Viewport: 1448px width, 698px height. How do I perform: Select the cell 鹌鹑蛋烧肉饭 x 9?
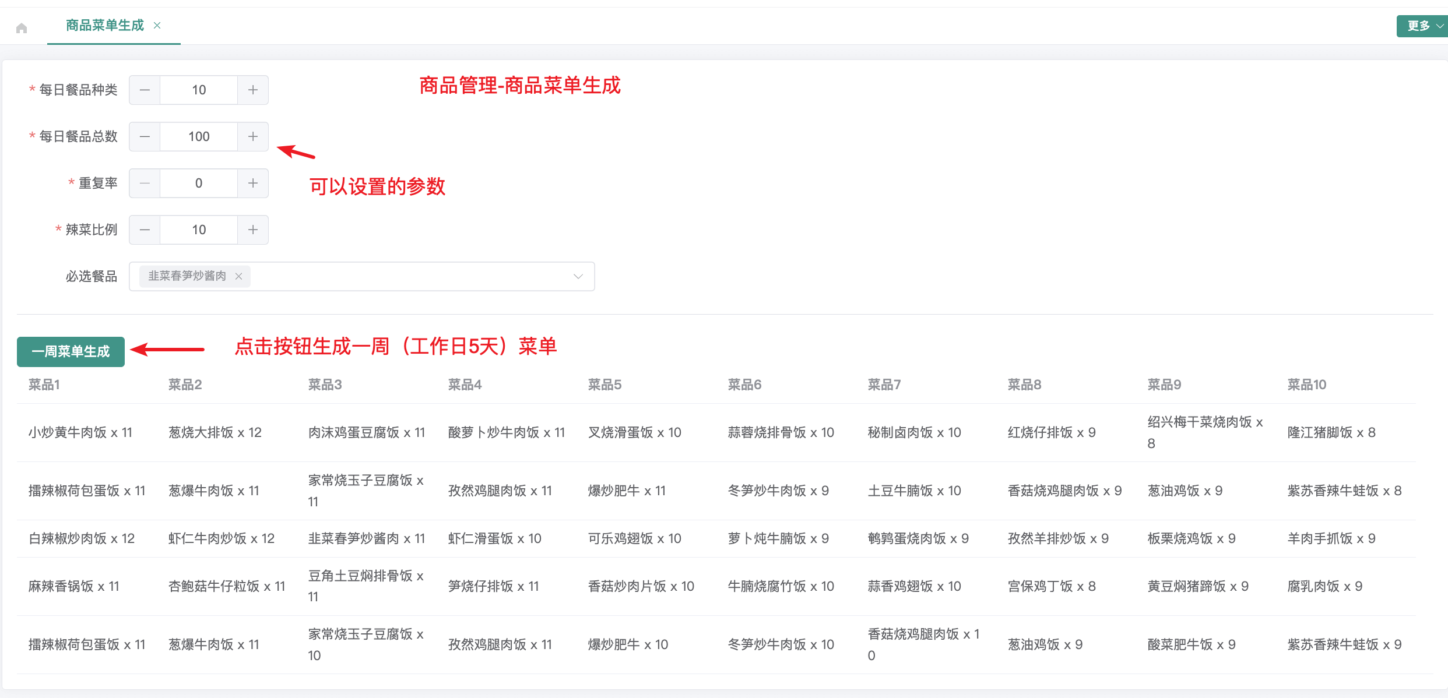(x=919, y=538)
